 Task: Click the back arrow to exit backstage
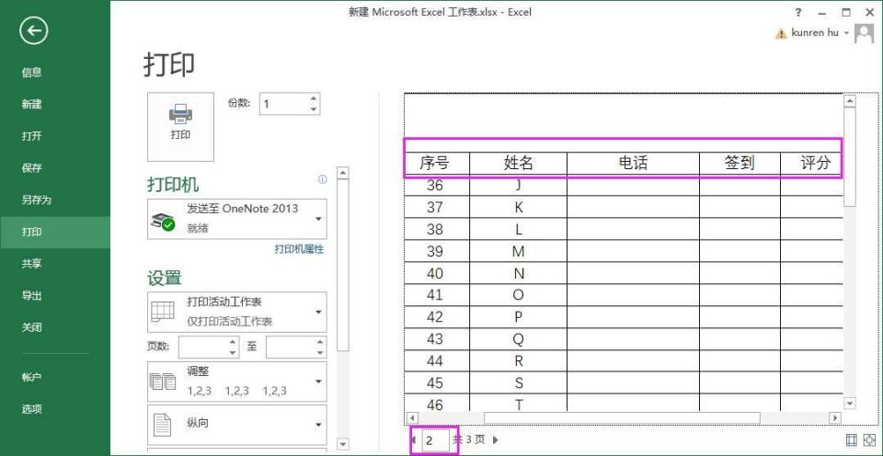click(34, 31)
